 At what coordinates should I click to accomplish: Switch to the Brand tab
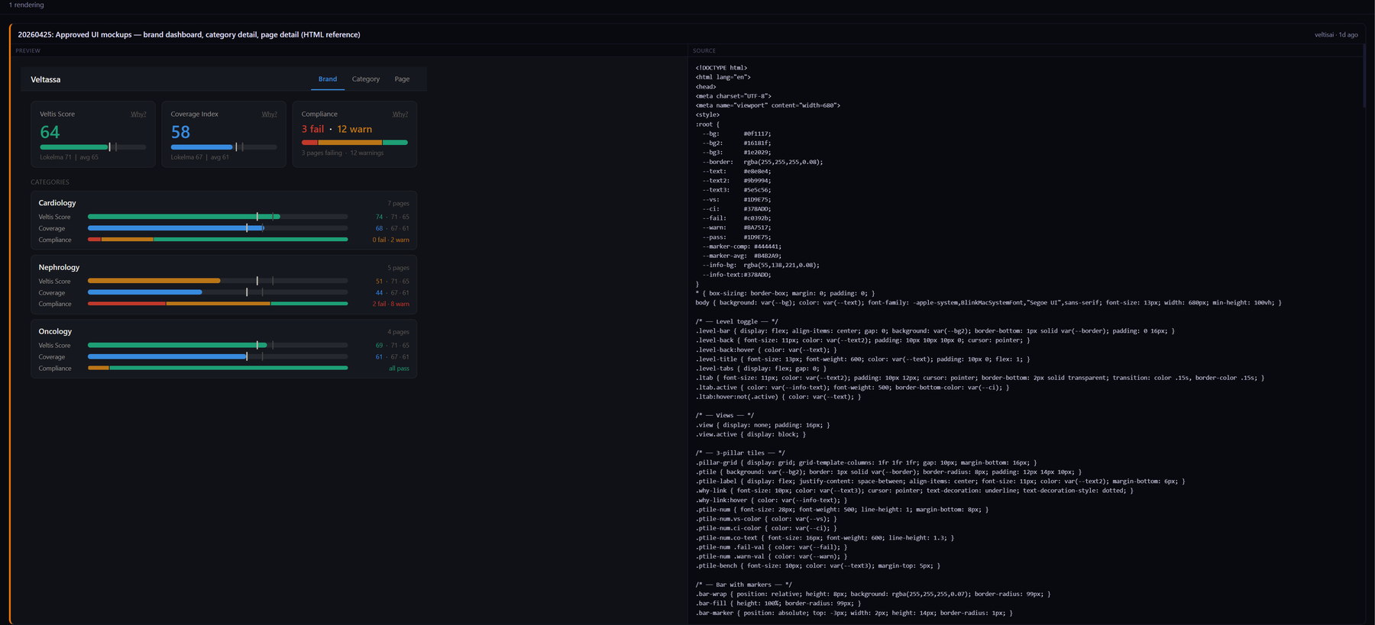(x=328, y=79)
